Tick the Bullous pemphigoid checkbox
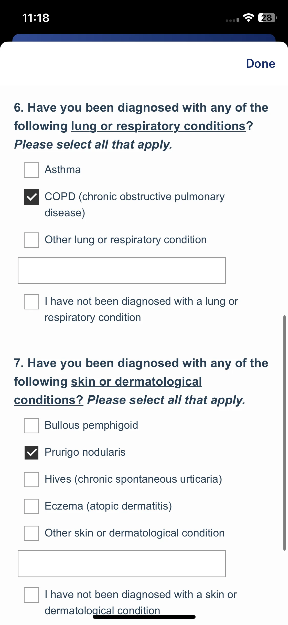The width and height of the screenshot is (288, 625). click(31, 425)
